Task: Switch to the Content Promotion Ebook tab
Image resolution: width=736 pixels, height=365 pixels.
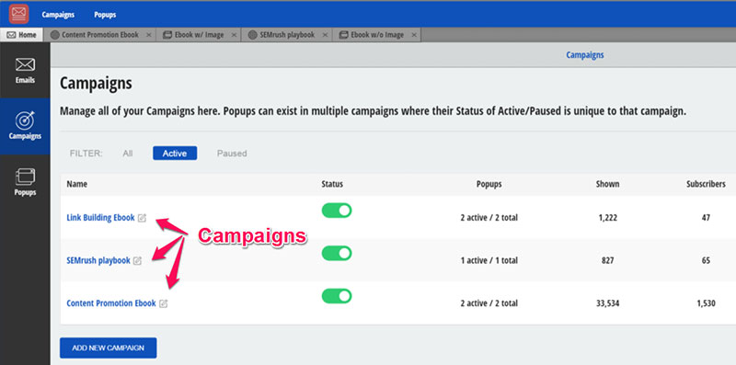Action: (x=100, y=35)
